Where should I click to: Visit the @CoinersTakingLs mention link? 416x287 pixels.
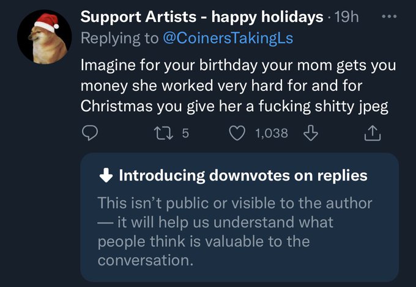(x=228, y=39)
